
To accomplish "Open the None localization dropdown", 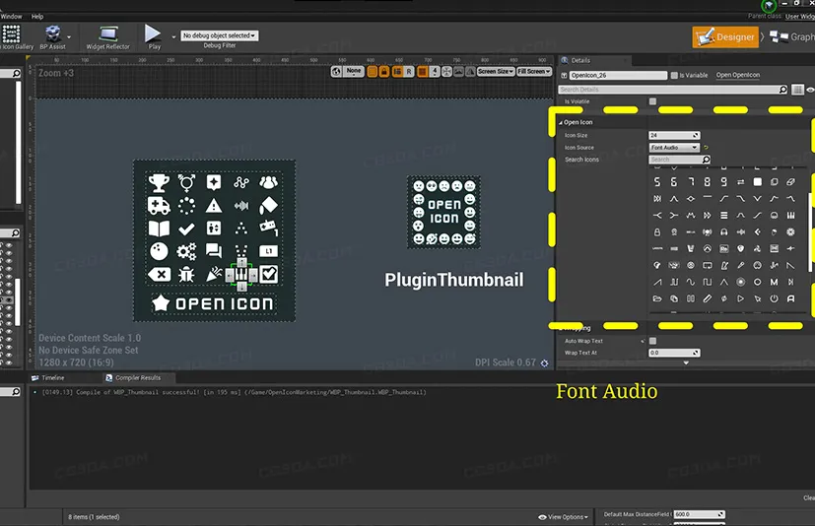I will 354,71.
